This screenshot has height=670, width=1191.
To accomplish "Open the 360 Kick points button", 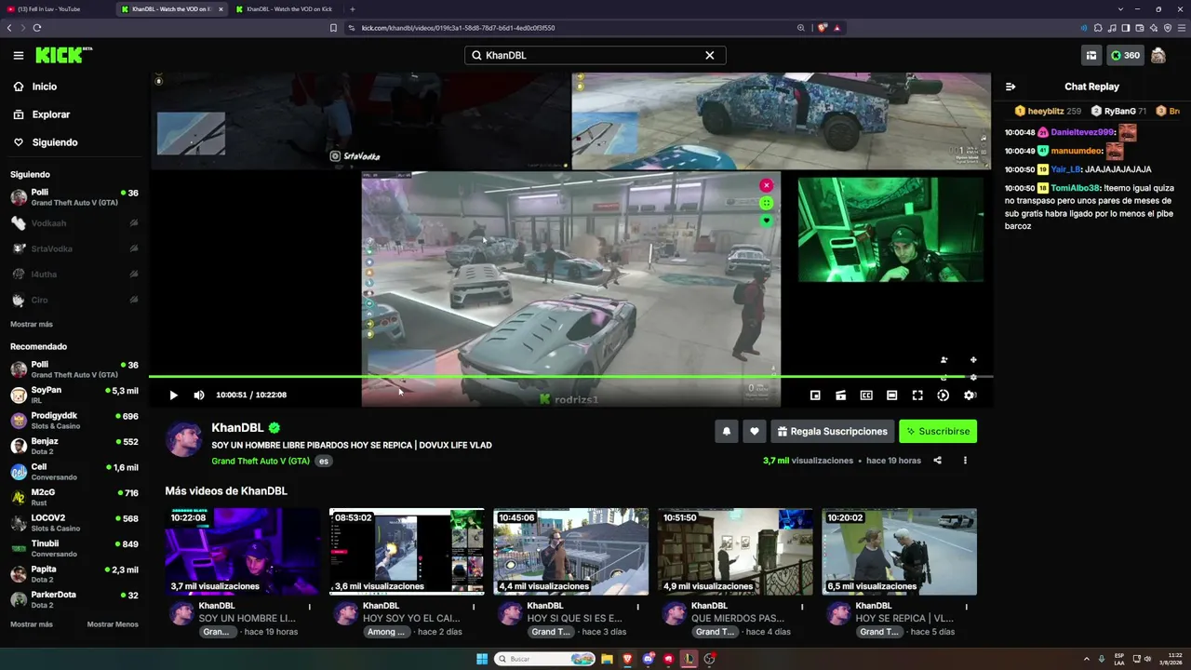I will pos(1126,56).
